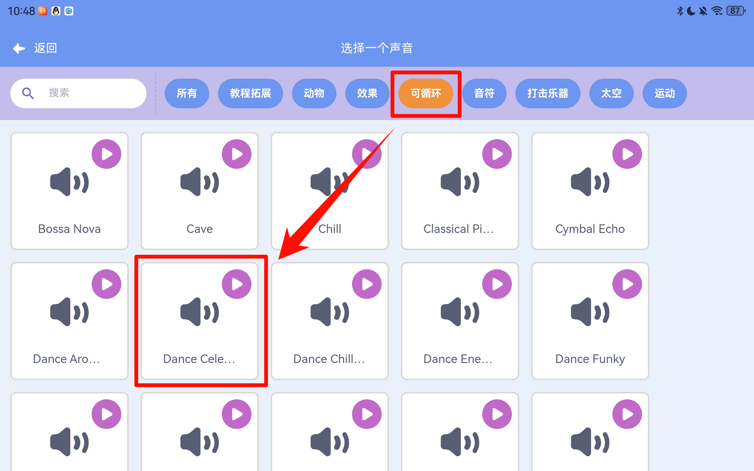Click the back arrow icon
The width and height of the screenshot is (754, 471).
pos(19,48)
